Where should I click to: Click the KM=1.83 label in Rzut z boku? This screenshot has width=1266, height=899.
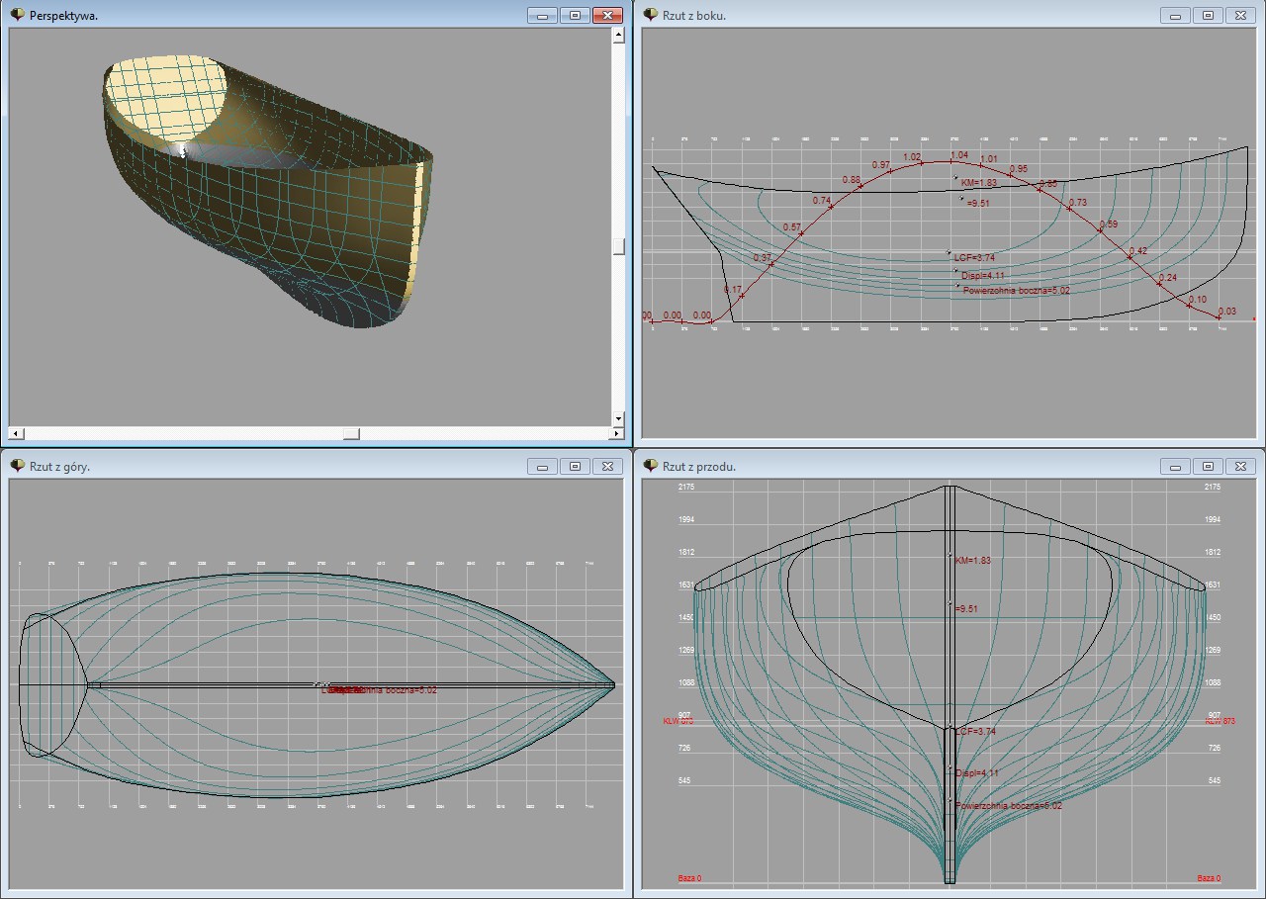click(981, 183)
